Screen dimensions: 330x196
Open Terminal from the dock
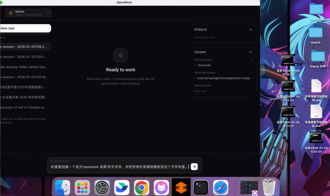(x=201, y=187)
